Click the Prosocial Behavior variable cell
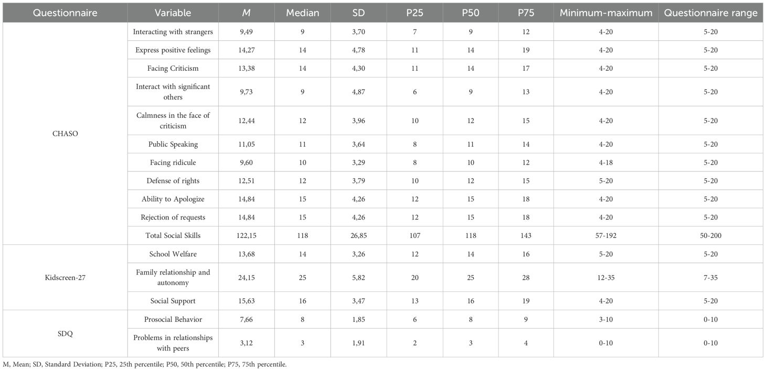Screen dimensions: 766x371 pos(173,320)
